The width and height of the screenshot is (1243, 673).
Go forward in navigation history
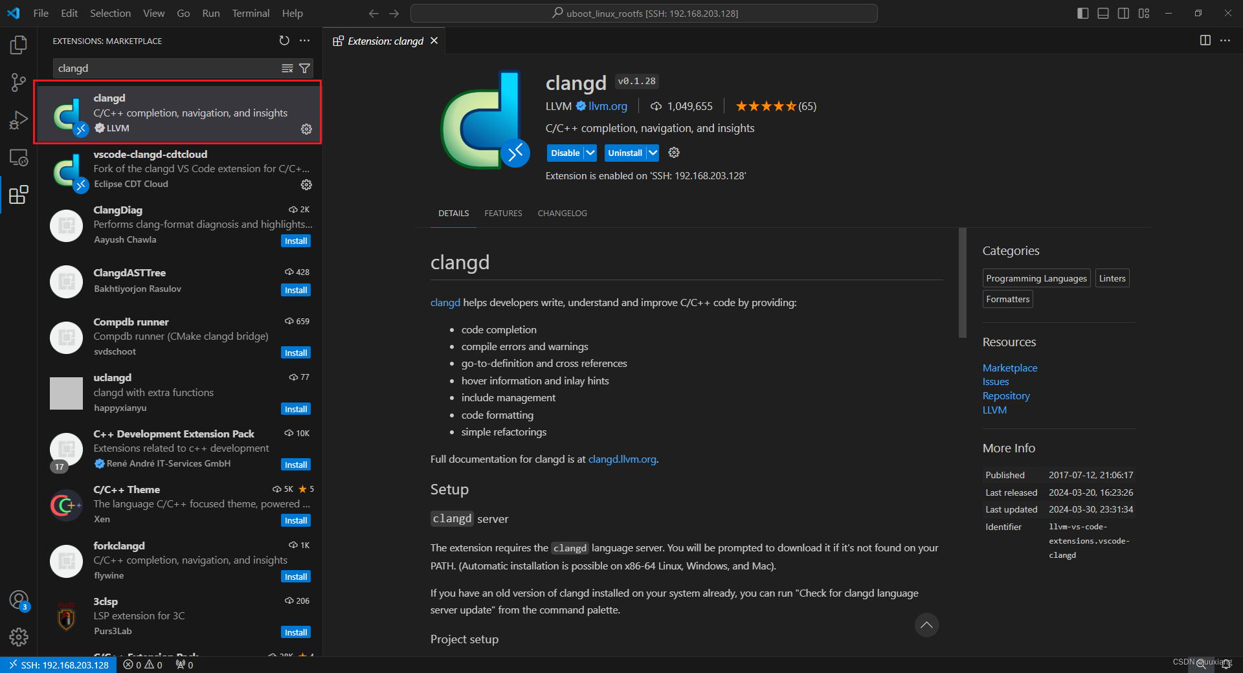pos(394,13)
